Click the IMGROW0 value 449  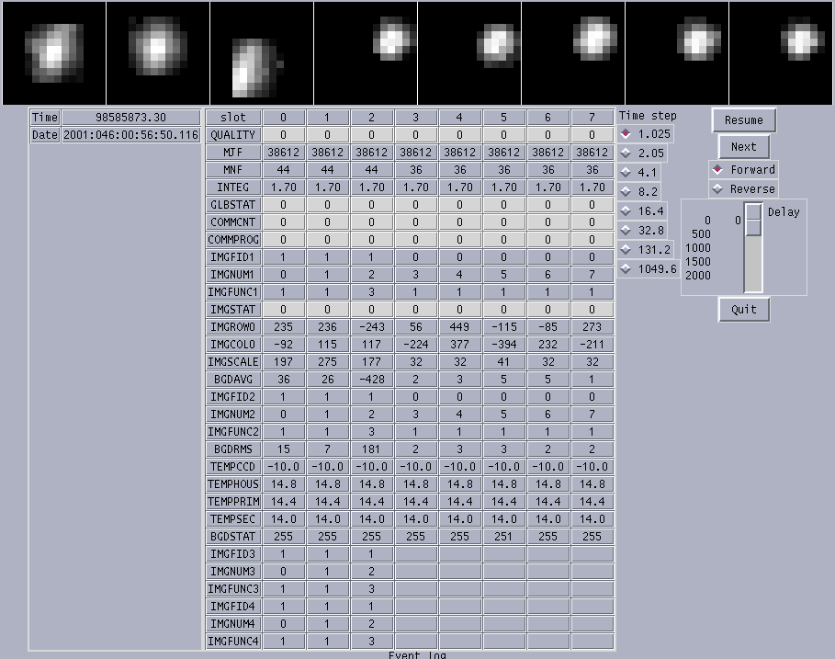[x=459, y=327]
